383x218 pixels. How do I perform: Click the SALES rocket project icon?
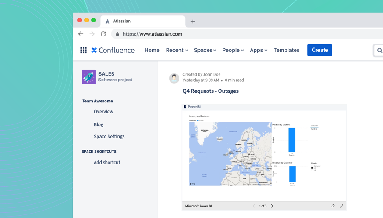point(89,77)
